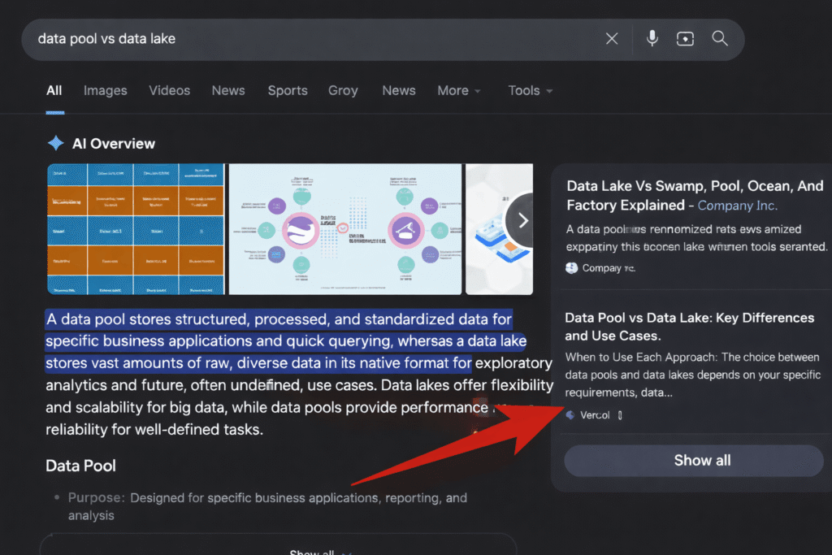Clear the search box text

(x=612, y=39)
